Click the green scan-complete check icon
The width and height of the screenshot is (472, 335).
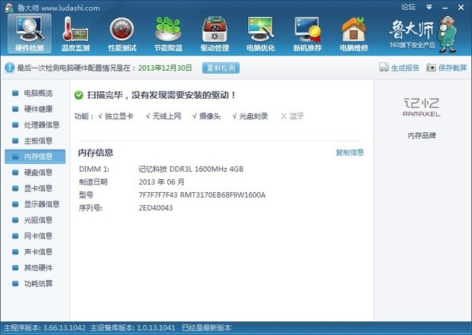click(78, 95)
